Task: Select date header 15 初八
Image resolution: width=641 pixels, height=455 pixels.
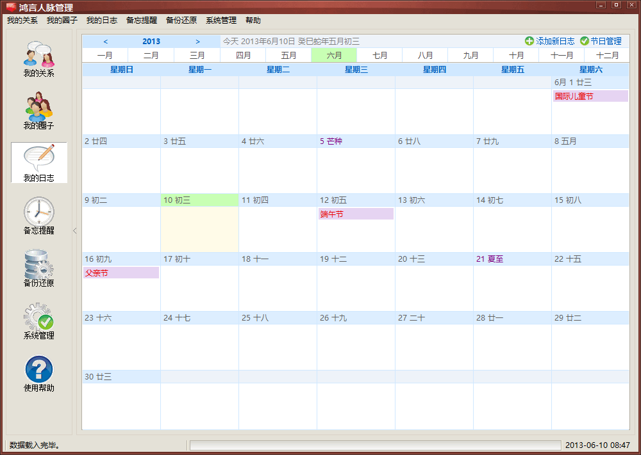Action: click(590, 200)
